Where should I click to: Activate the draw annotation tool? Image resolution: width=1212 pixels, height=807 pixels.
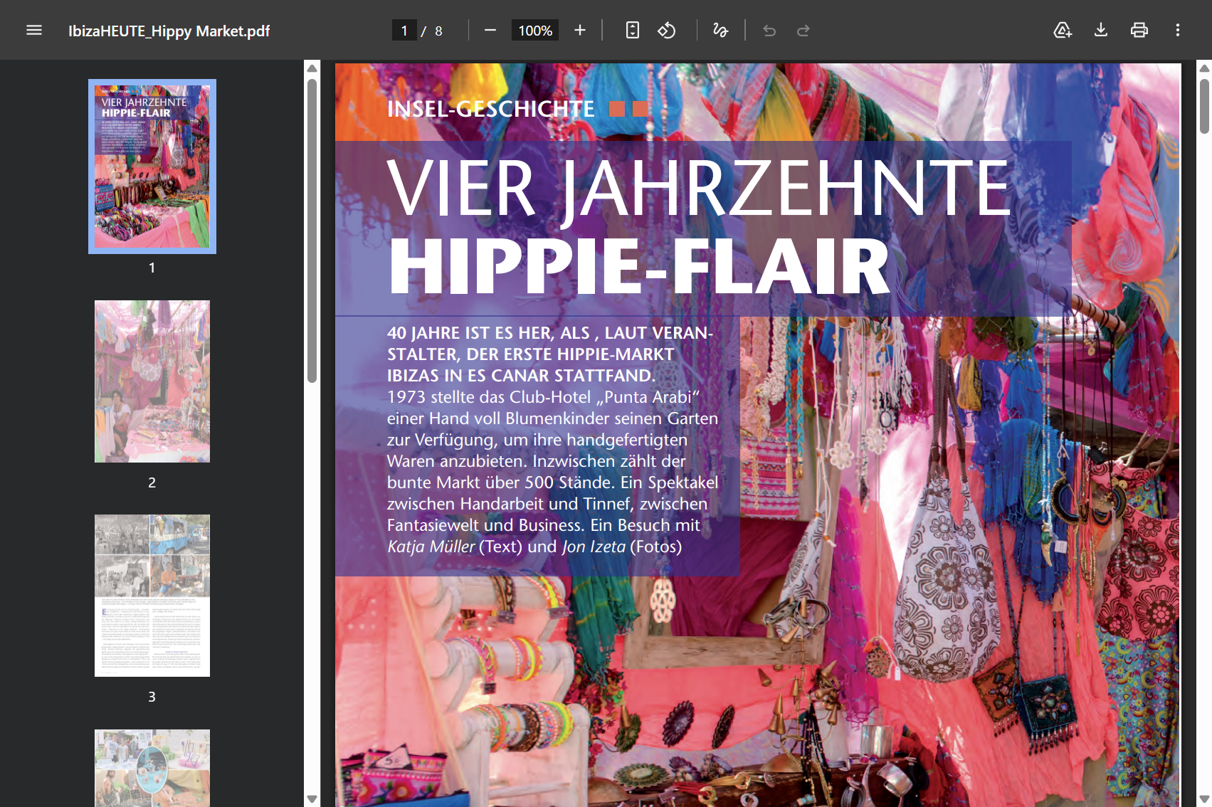pos(720,30)
